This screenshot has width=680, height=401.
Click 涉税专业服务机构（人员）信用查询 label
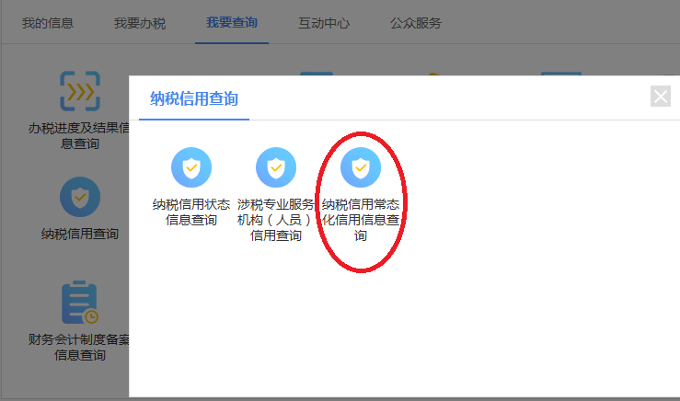point(276,220)
